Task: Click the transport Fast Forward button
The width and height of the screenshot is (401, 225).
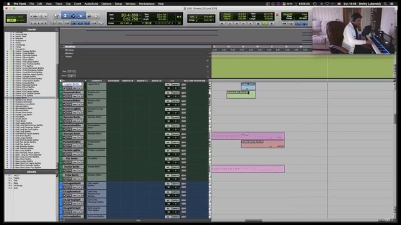Action: (243, 24)
